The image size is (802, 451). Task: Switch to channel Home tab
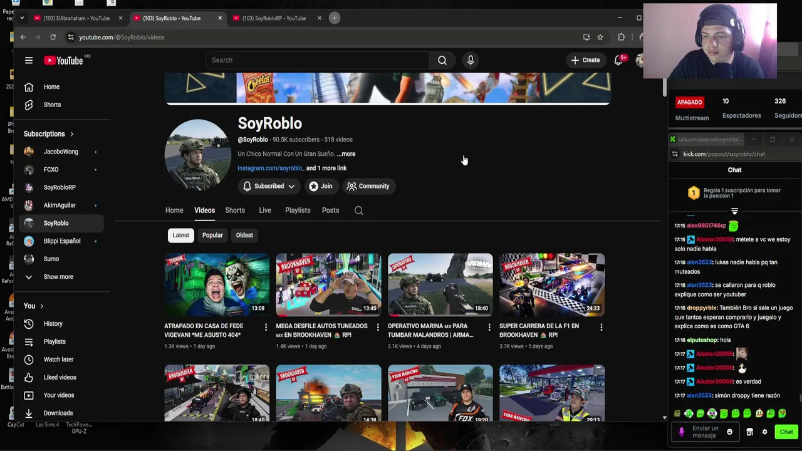pos(174,210)
